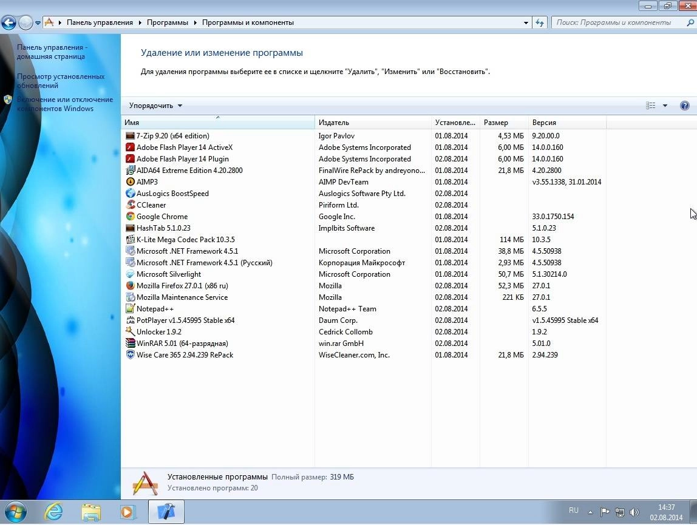
Task: Sort by the Версия column header
Action: click(x=567, y=122)
